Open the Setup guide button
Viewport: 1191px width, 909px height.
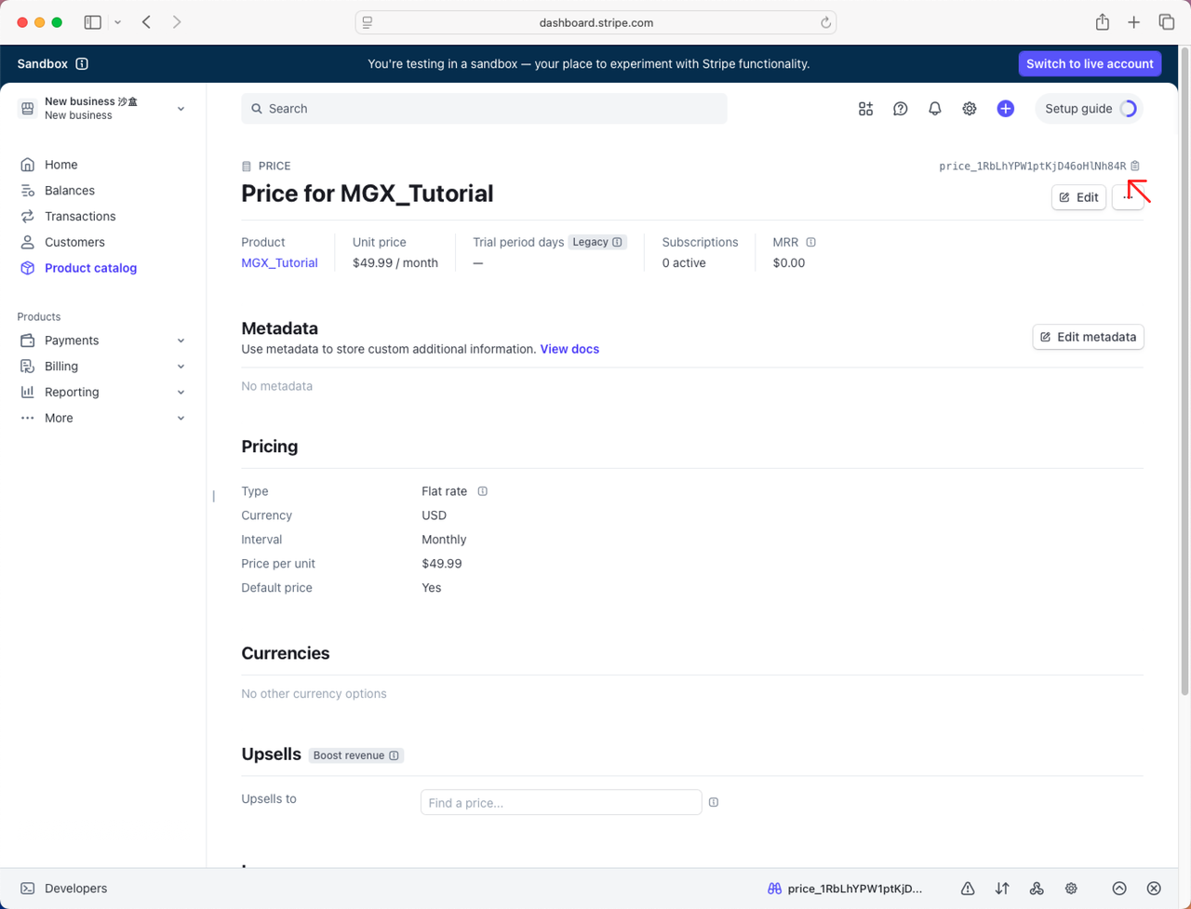pos(1089,109)
